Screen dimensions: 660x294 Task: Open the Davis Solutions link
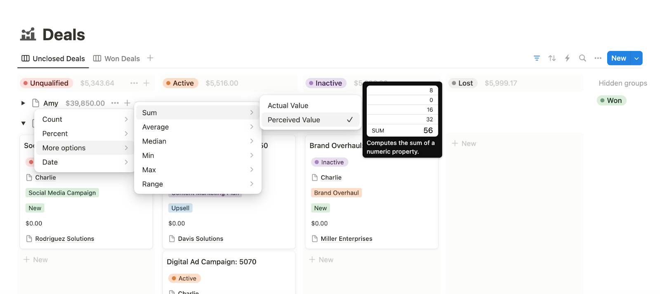click(x=200, y=239)
